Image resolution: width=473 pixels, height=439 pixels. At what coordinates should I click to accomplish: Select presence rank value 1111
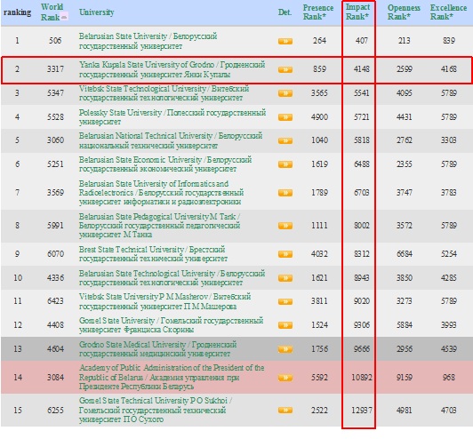coord(319,226)
